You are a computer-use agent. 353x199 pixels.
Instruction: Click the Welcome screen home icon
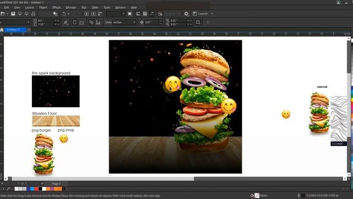click(2, 30)
